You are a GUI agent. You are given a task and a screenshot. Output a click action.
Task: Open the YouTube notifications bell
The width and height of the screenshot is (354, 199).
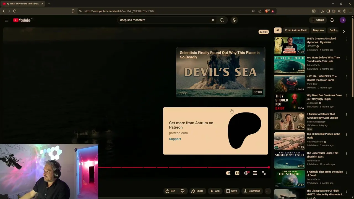pos(332,20)
